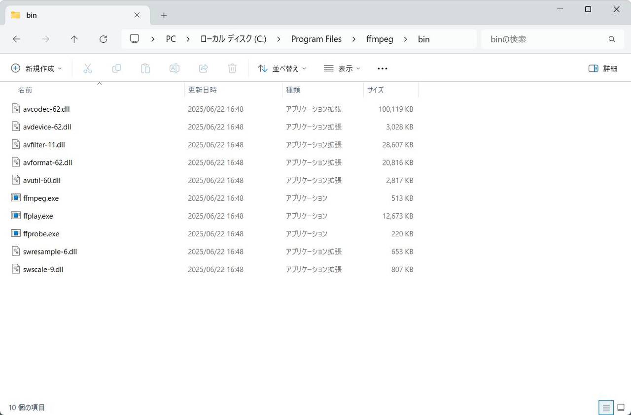This screenshot has height=415, width=631.
Task: Open the three-dot more options menu
Action: [383, 68]
